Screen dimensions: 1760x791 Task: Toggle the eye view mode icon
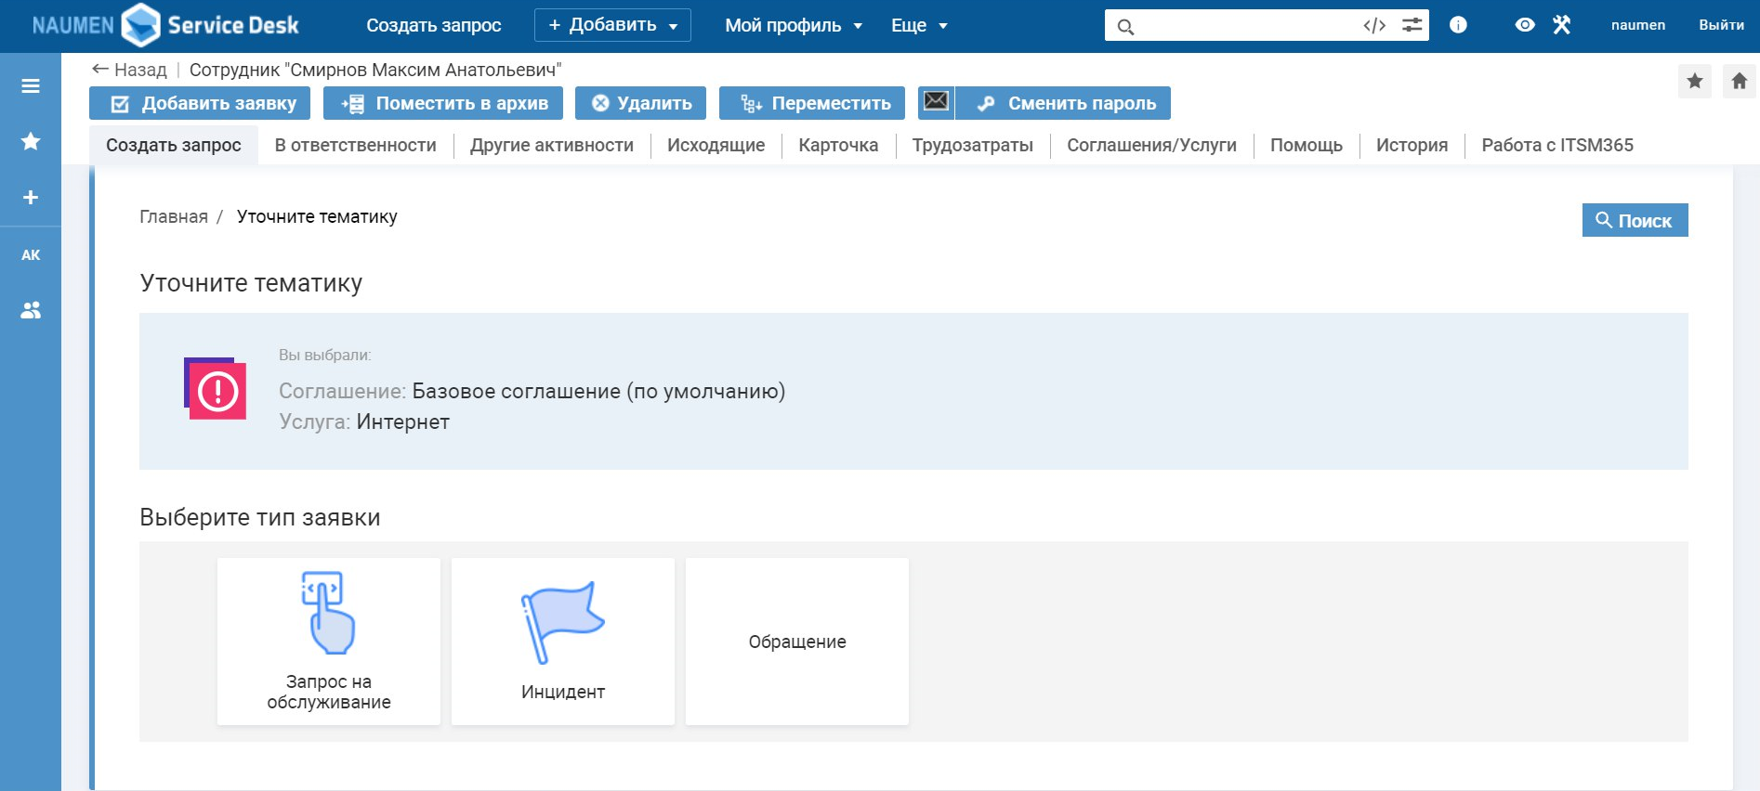click(1524, 25)
